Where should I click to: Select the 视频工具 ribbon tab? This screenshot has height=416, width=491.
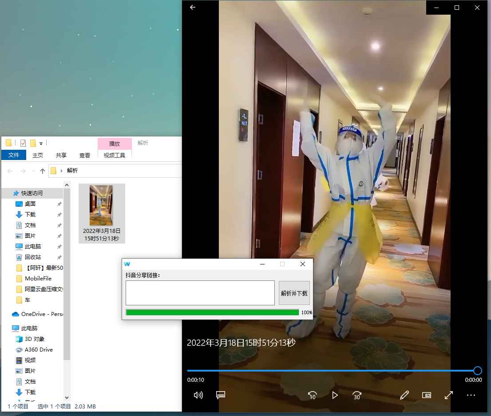tap(115, 155)
